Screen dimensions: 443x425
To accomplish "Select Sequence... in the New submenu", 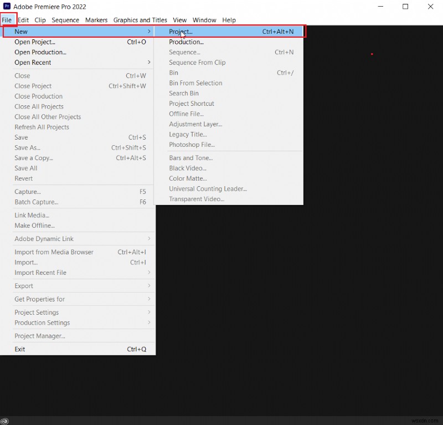I will click(x=229, y=52).
